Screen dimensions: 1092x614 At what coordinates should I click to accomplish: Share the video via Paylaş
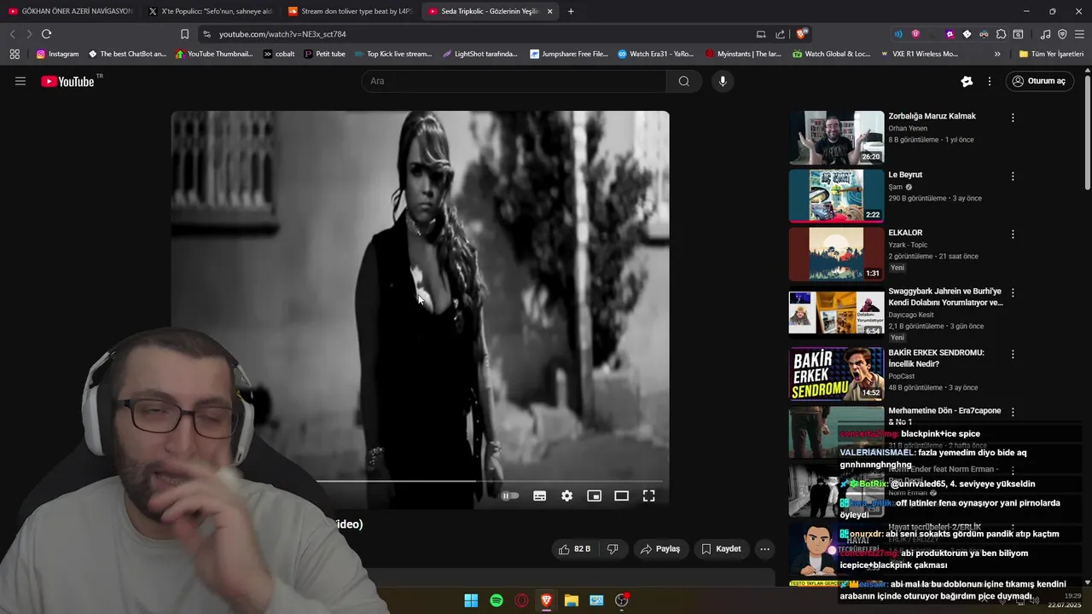[660, 548]
